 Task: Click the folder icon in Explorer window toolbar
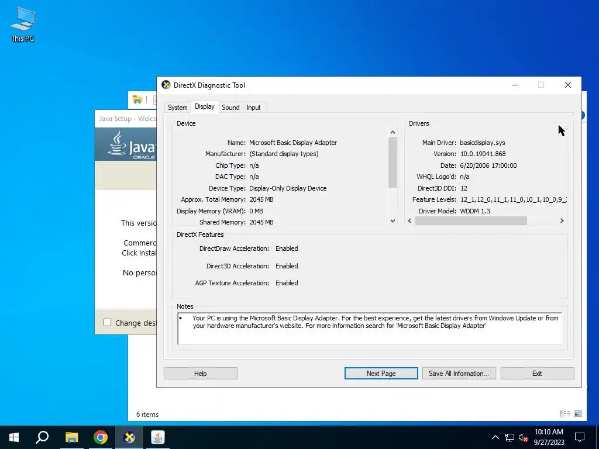[x=137, y=99]
